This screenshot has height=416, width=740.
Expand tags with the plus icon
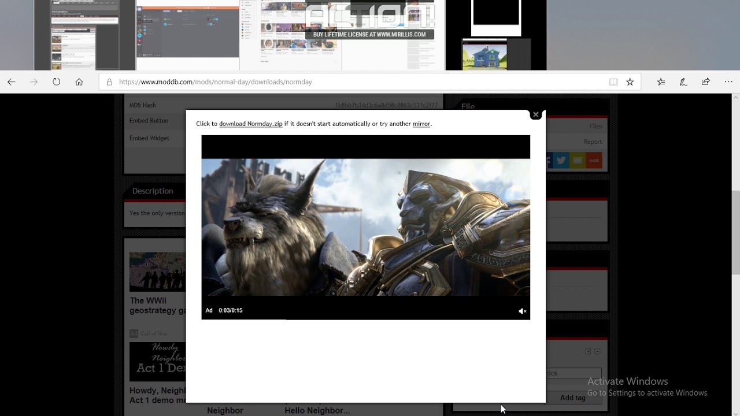click(588, 351)
